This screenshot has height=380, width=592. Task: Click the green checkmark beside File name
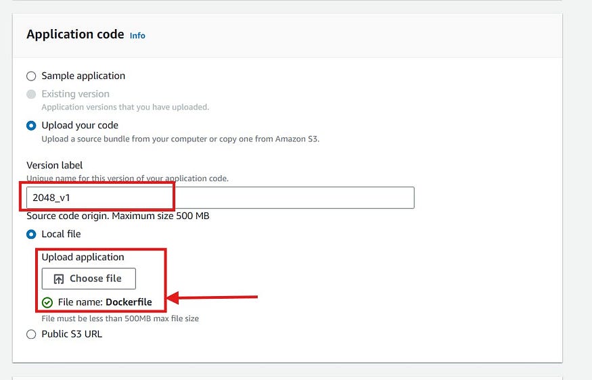[47, 302]
